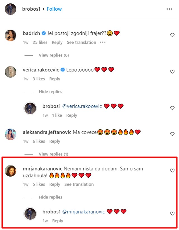179x230 pixels.
Task: Like aleksandra.jeftanovic's comment with the heart
Action: [x=172, y=134]
